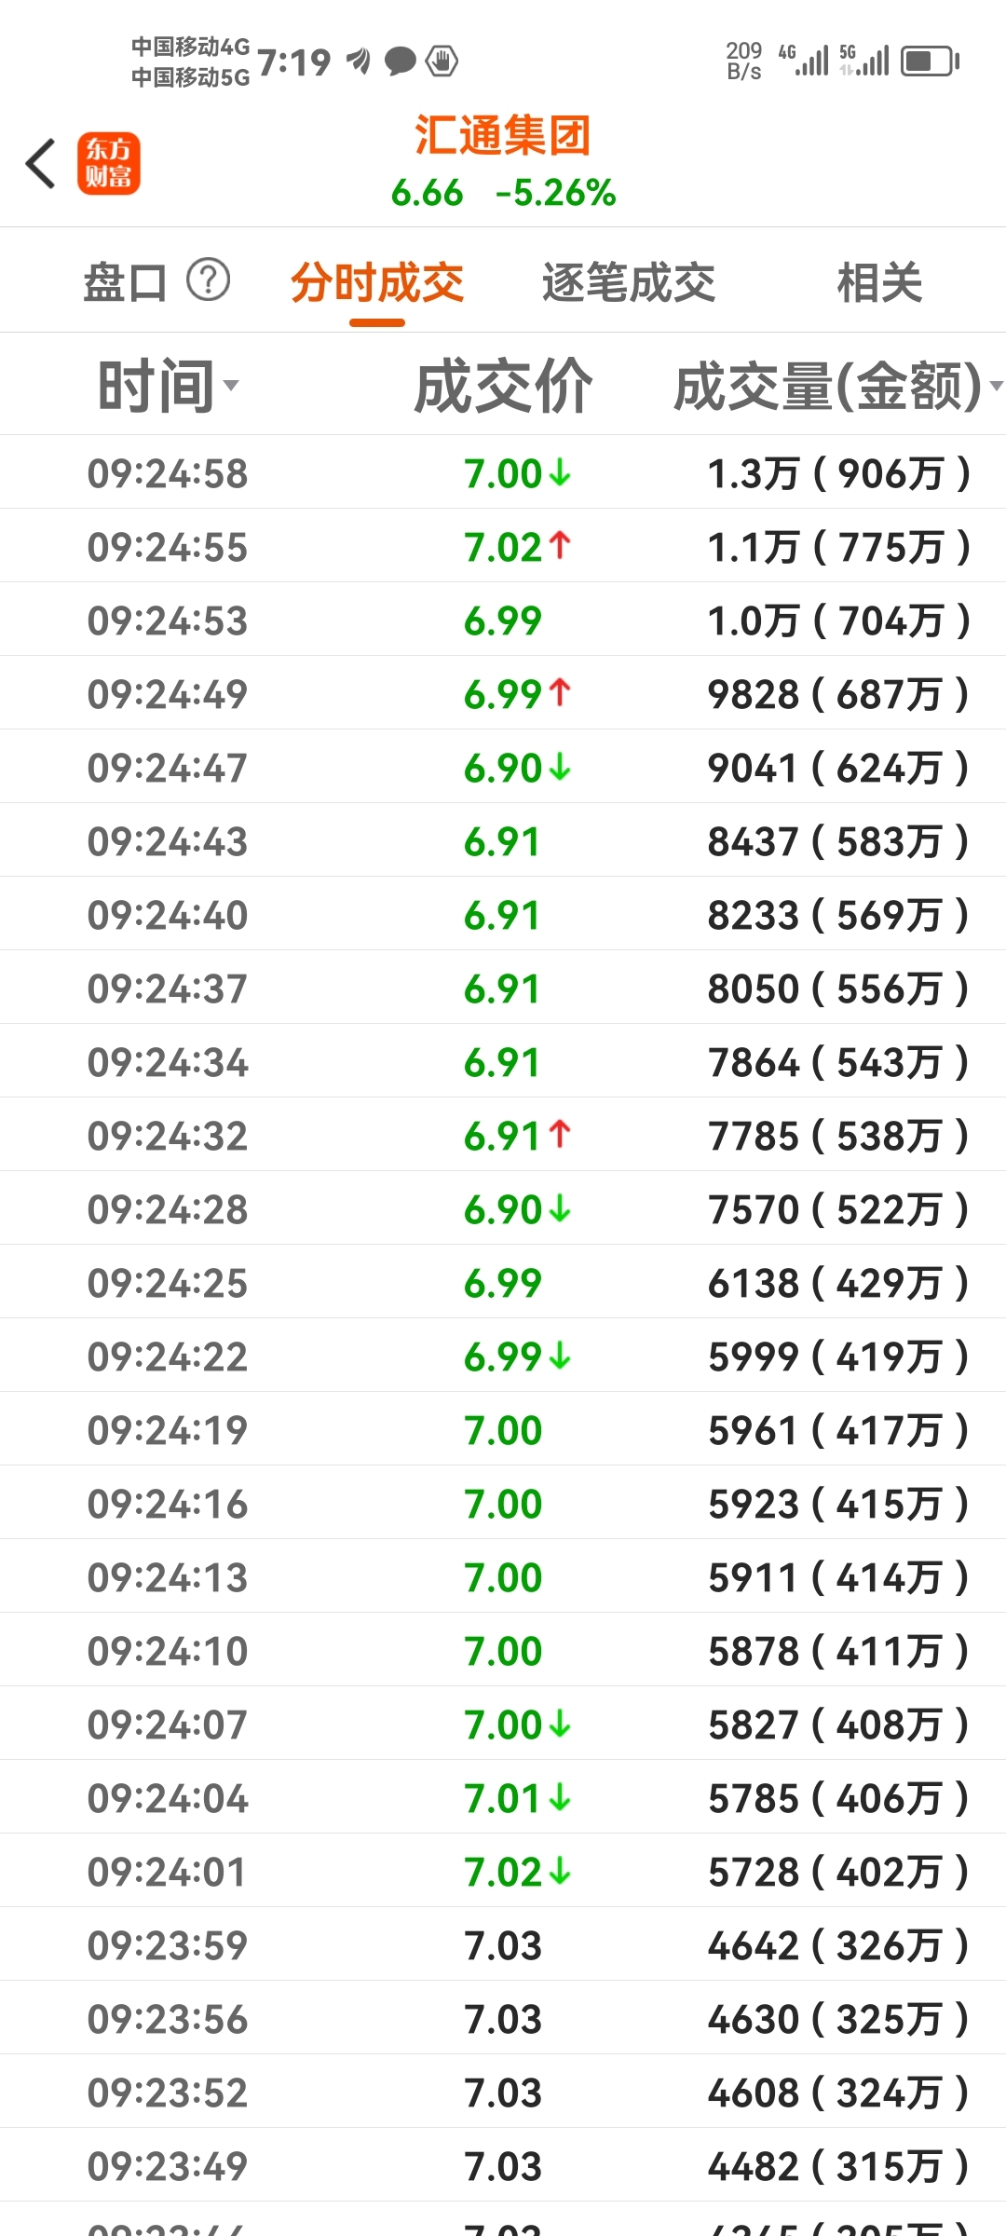This screenshot has width=1006, height=2236.
Task: Tap the 成交价 column header
Action: pyautogui.click(x=503, y=385)
